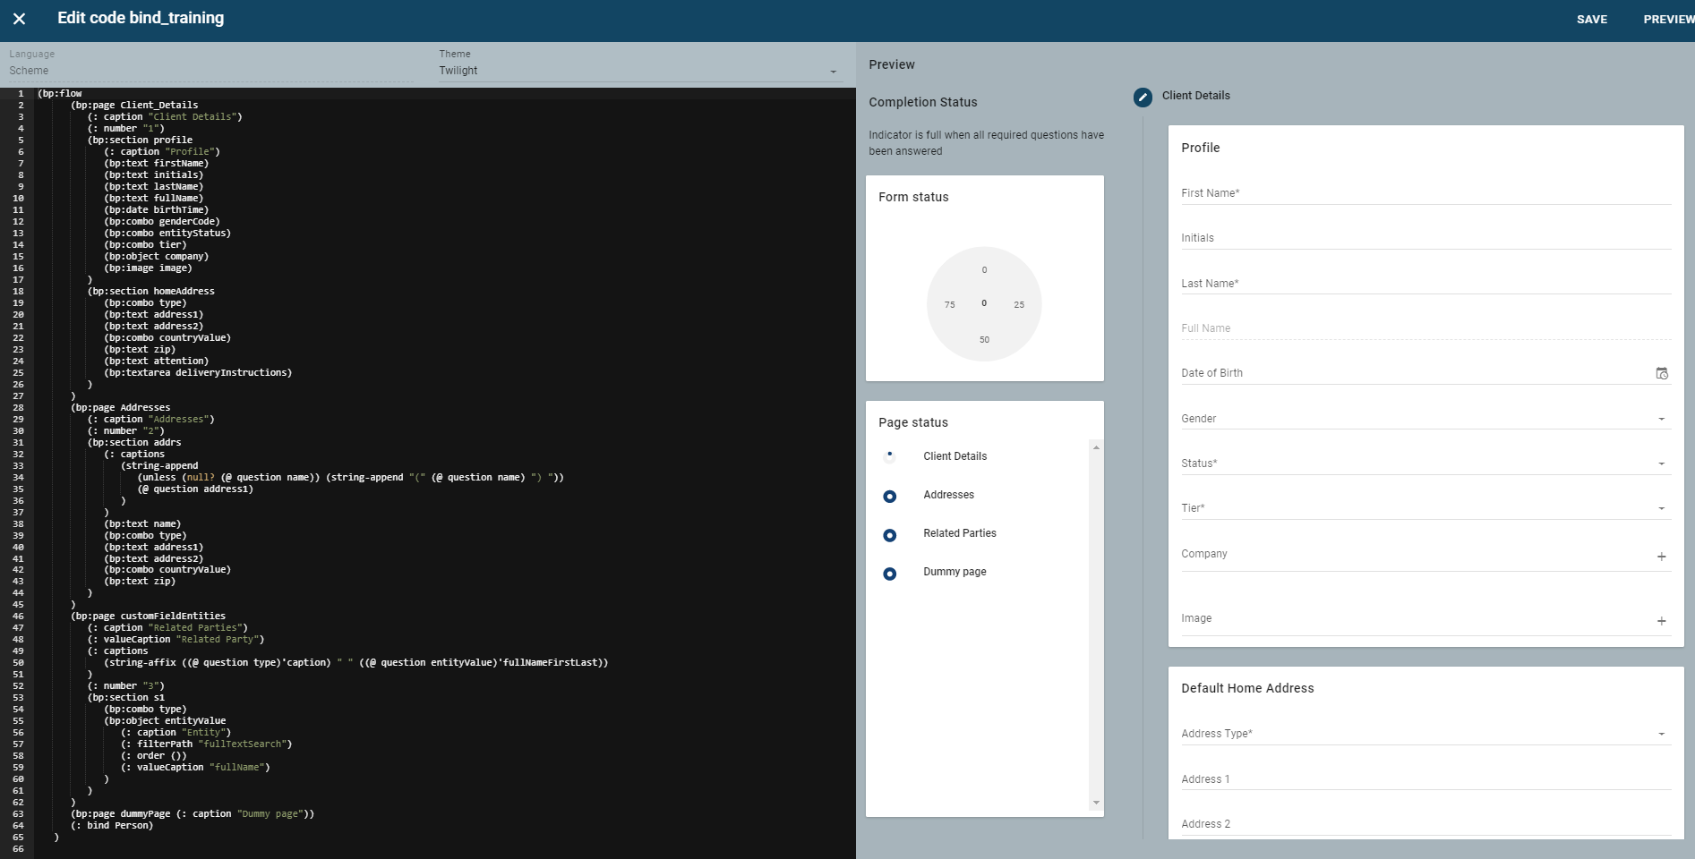Viewport: 1695px width, 859px height.
Task: Expand the Tier dropdown
Action: [1661, 508]
